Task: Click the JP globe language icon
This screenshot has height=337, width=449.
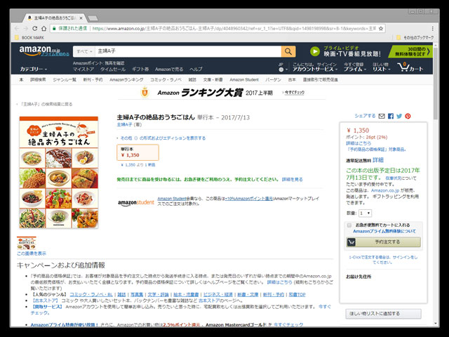Action: coord(282,67)
